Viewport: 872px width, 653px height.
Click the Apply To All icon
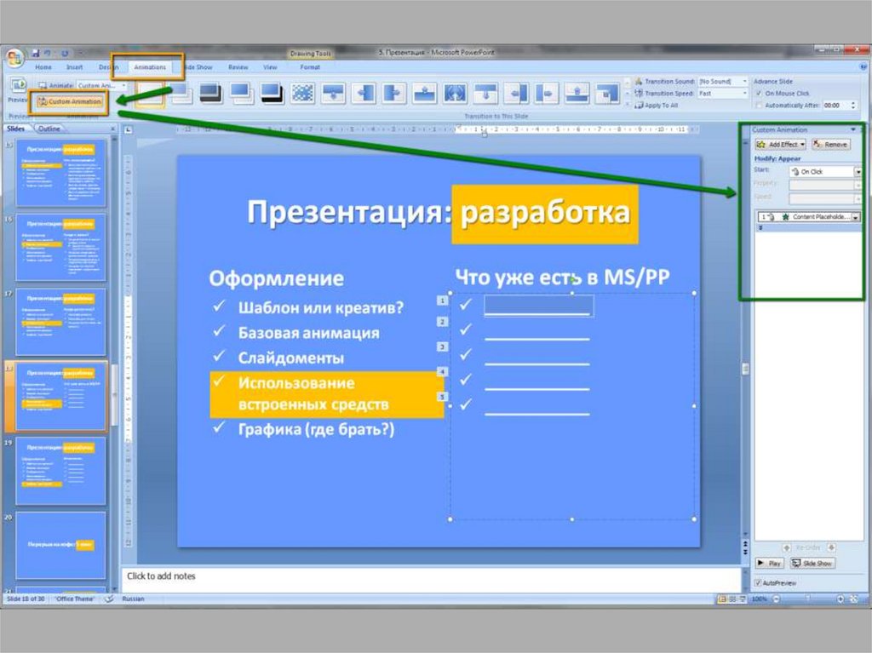[x=639, y=105]
